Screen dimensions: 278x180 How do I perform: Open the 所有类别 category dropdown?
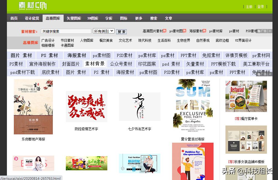tap(103, 31)
